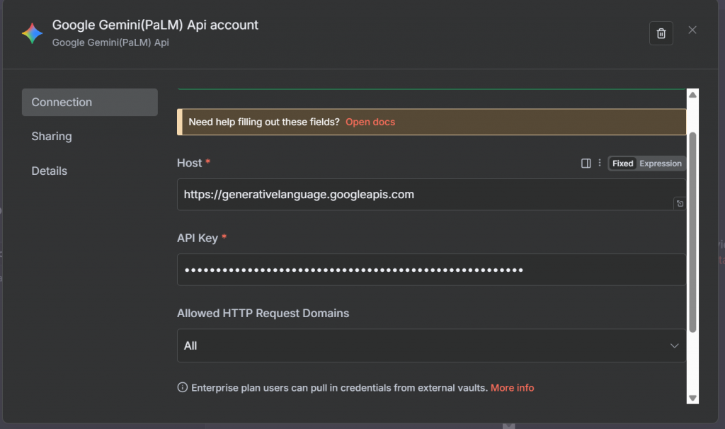Delete credential with the trash icon
Viewport: 725px width, 429px height.
pyautogui.click(x=661, y=33)
